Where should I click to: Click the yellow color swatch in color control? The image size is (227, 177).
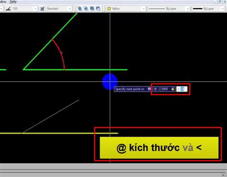coord(109,9)
